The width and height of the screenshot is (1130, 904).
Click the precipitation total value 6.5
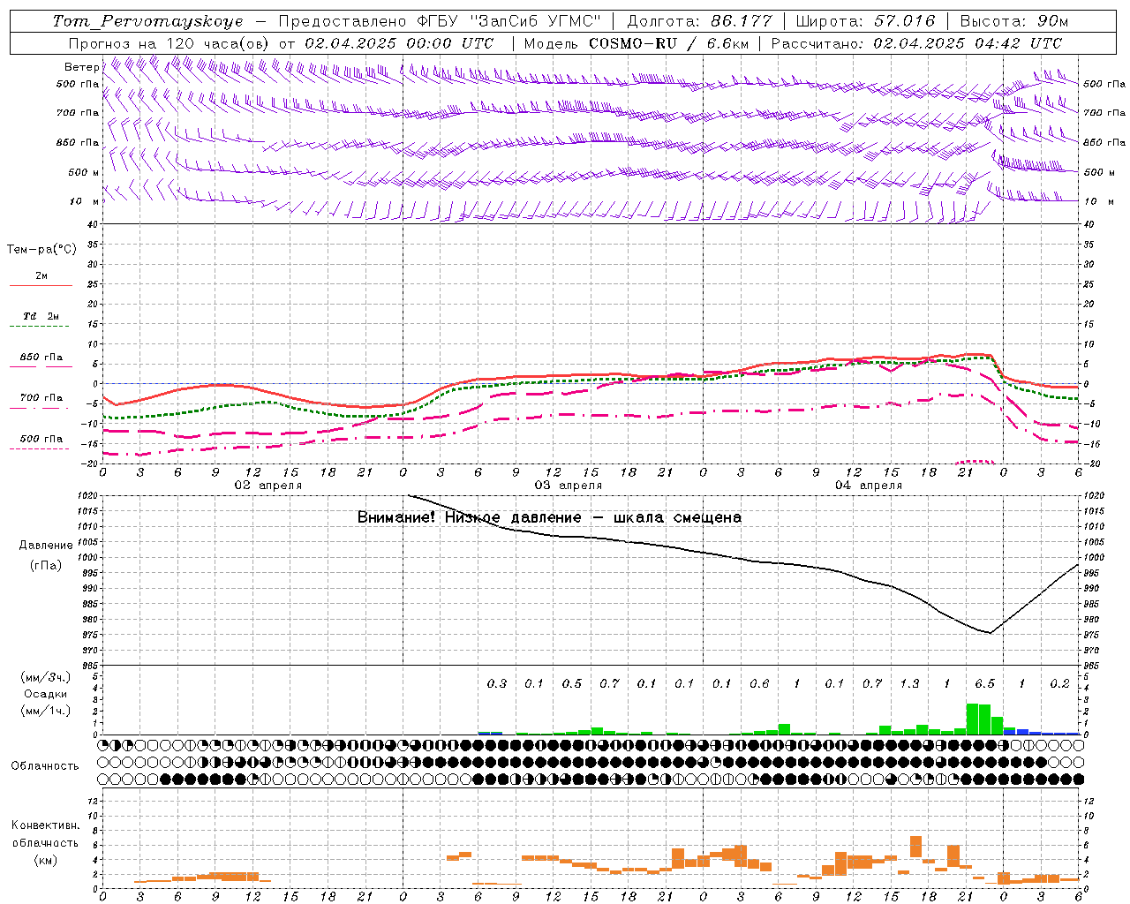click(984, 684)
